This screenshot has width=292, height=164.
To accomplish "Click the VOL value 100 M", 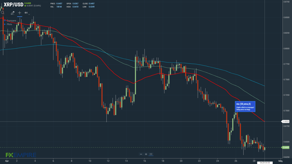I will pos(59,7).
